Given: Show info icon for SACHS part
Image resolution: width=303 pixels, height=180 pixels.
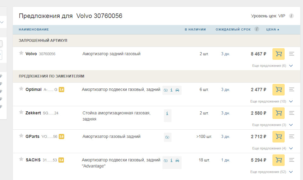Looking at the screenshot, I should pyautogui.click(x=171, y=160).
